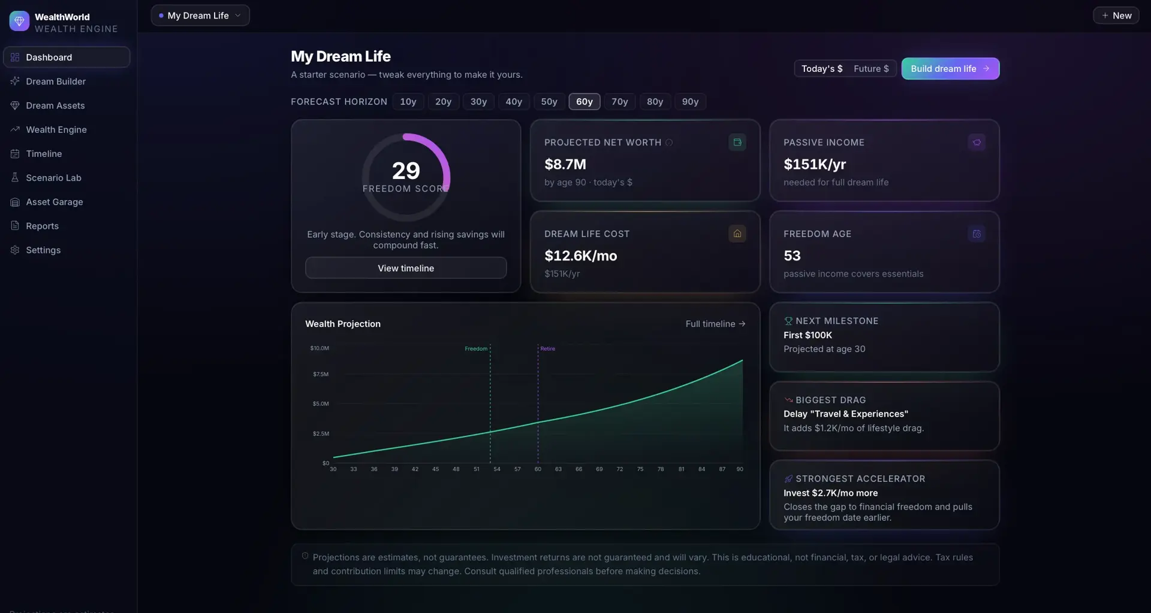Click the $8.7M projected net worth value

pos(565,164)
